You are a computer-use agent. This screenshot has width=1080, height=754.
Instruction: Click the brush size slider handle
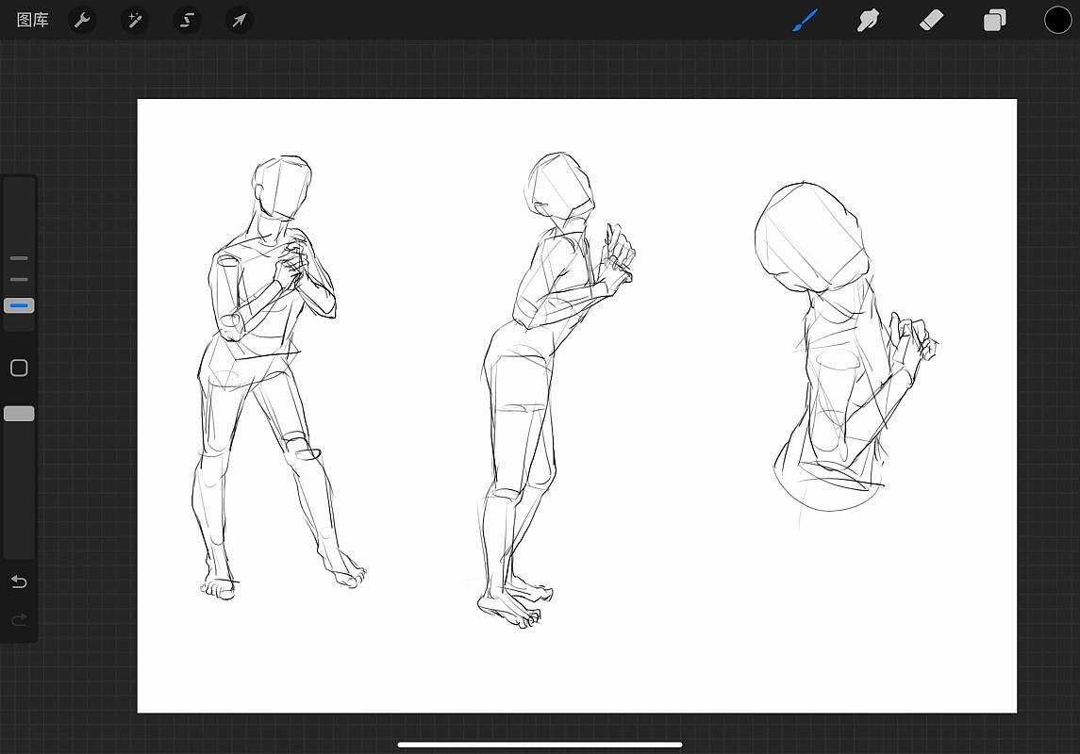(x=19, y=305)
